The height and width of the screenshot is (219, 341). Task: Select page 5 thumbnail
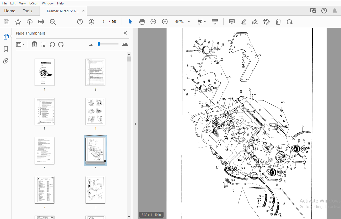(x=45, y=150)
